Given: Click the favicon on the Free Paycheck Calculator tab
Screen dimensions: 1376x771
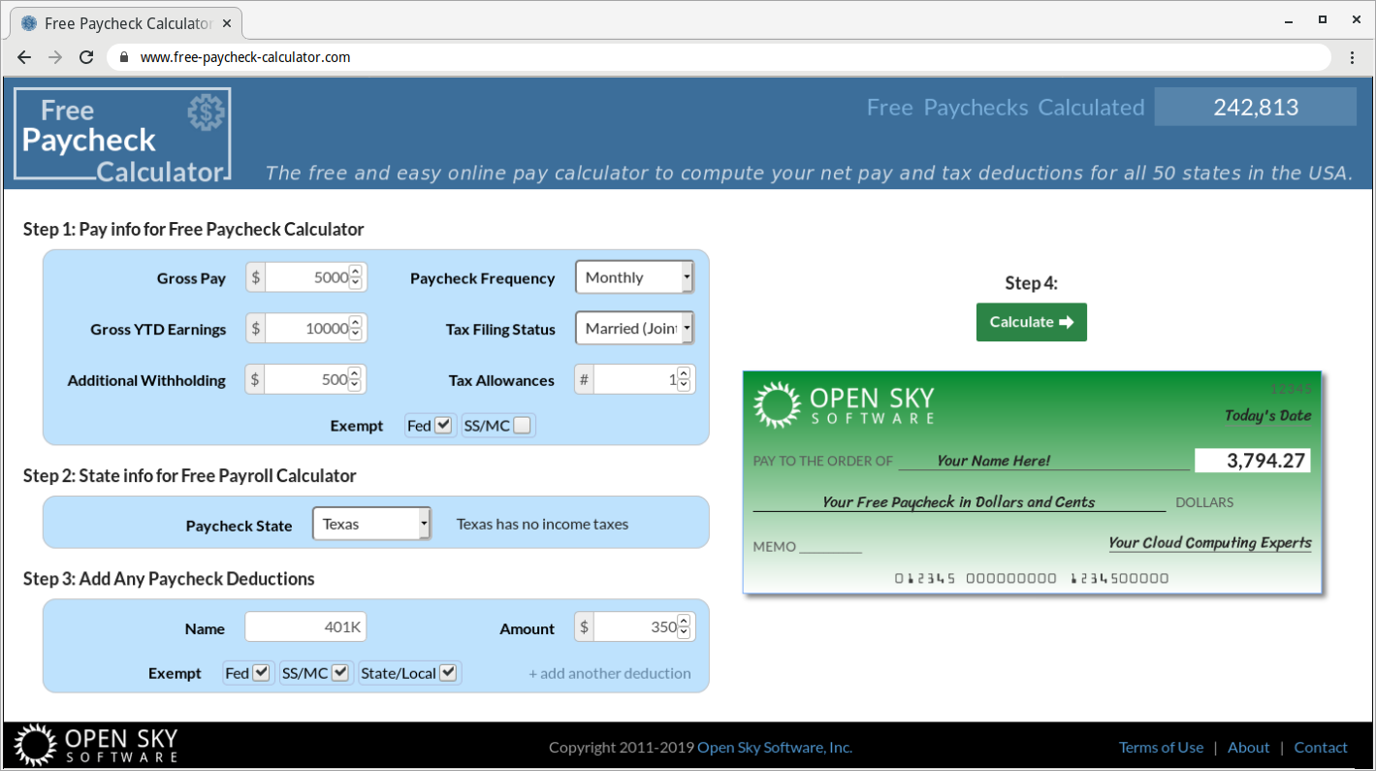Looking at the screenshot, I should (28, 20).
